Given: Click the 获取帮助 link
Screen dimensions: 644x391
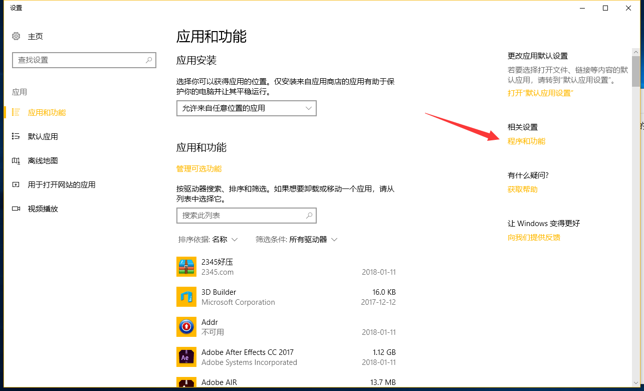Looking at the screenshot, I should 523,189.
